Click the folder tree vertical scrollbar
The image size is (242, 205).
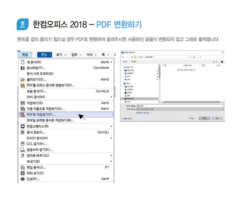coord(159,73)
